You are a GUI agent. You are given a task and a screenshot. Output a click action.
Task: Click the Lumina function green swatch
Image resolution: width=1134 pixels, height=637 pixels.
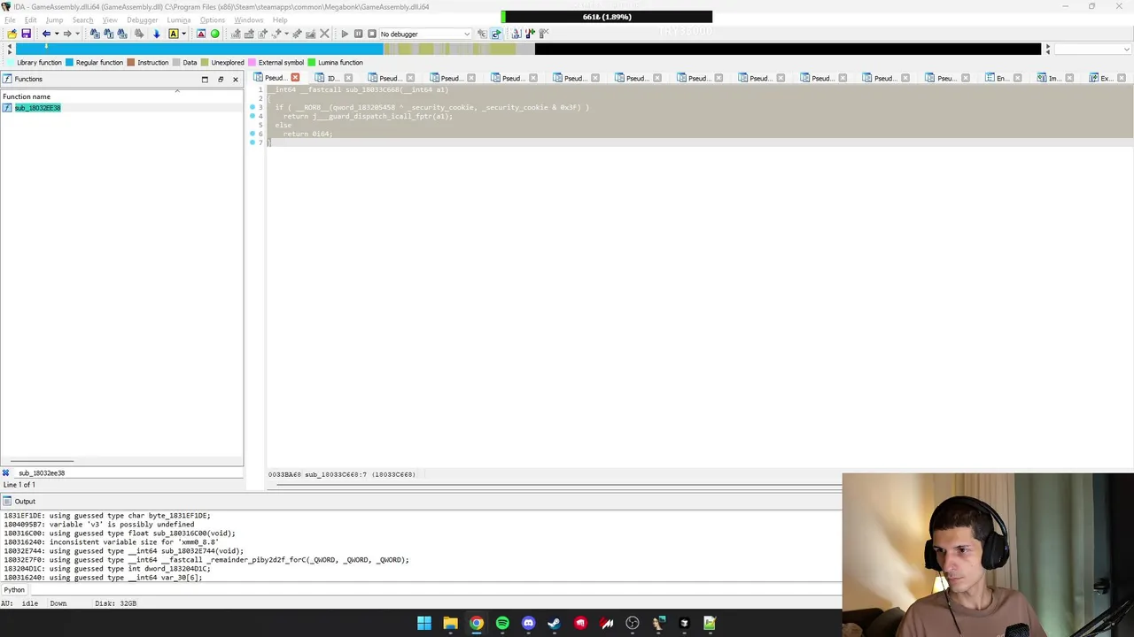[311, 63]
